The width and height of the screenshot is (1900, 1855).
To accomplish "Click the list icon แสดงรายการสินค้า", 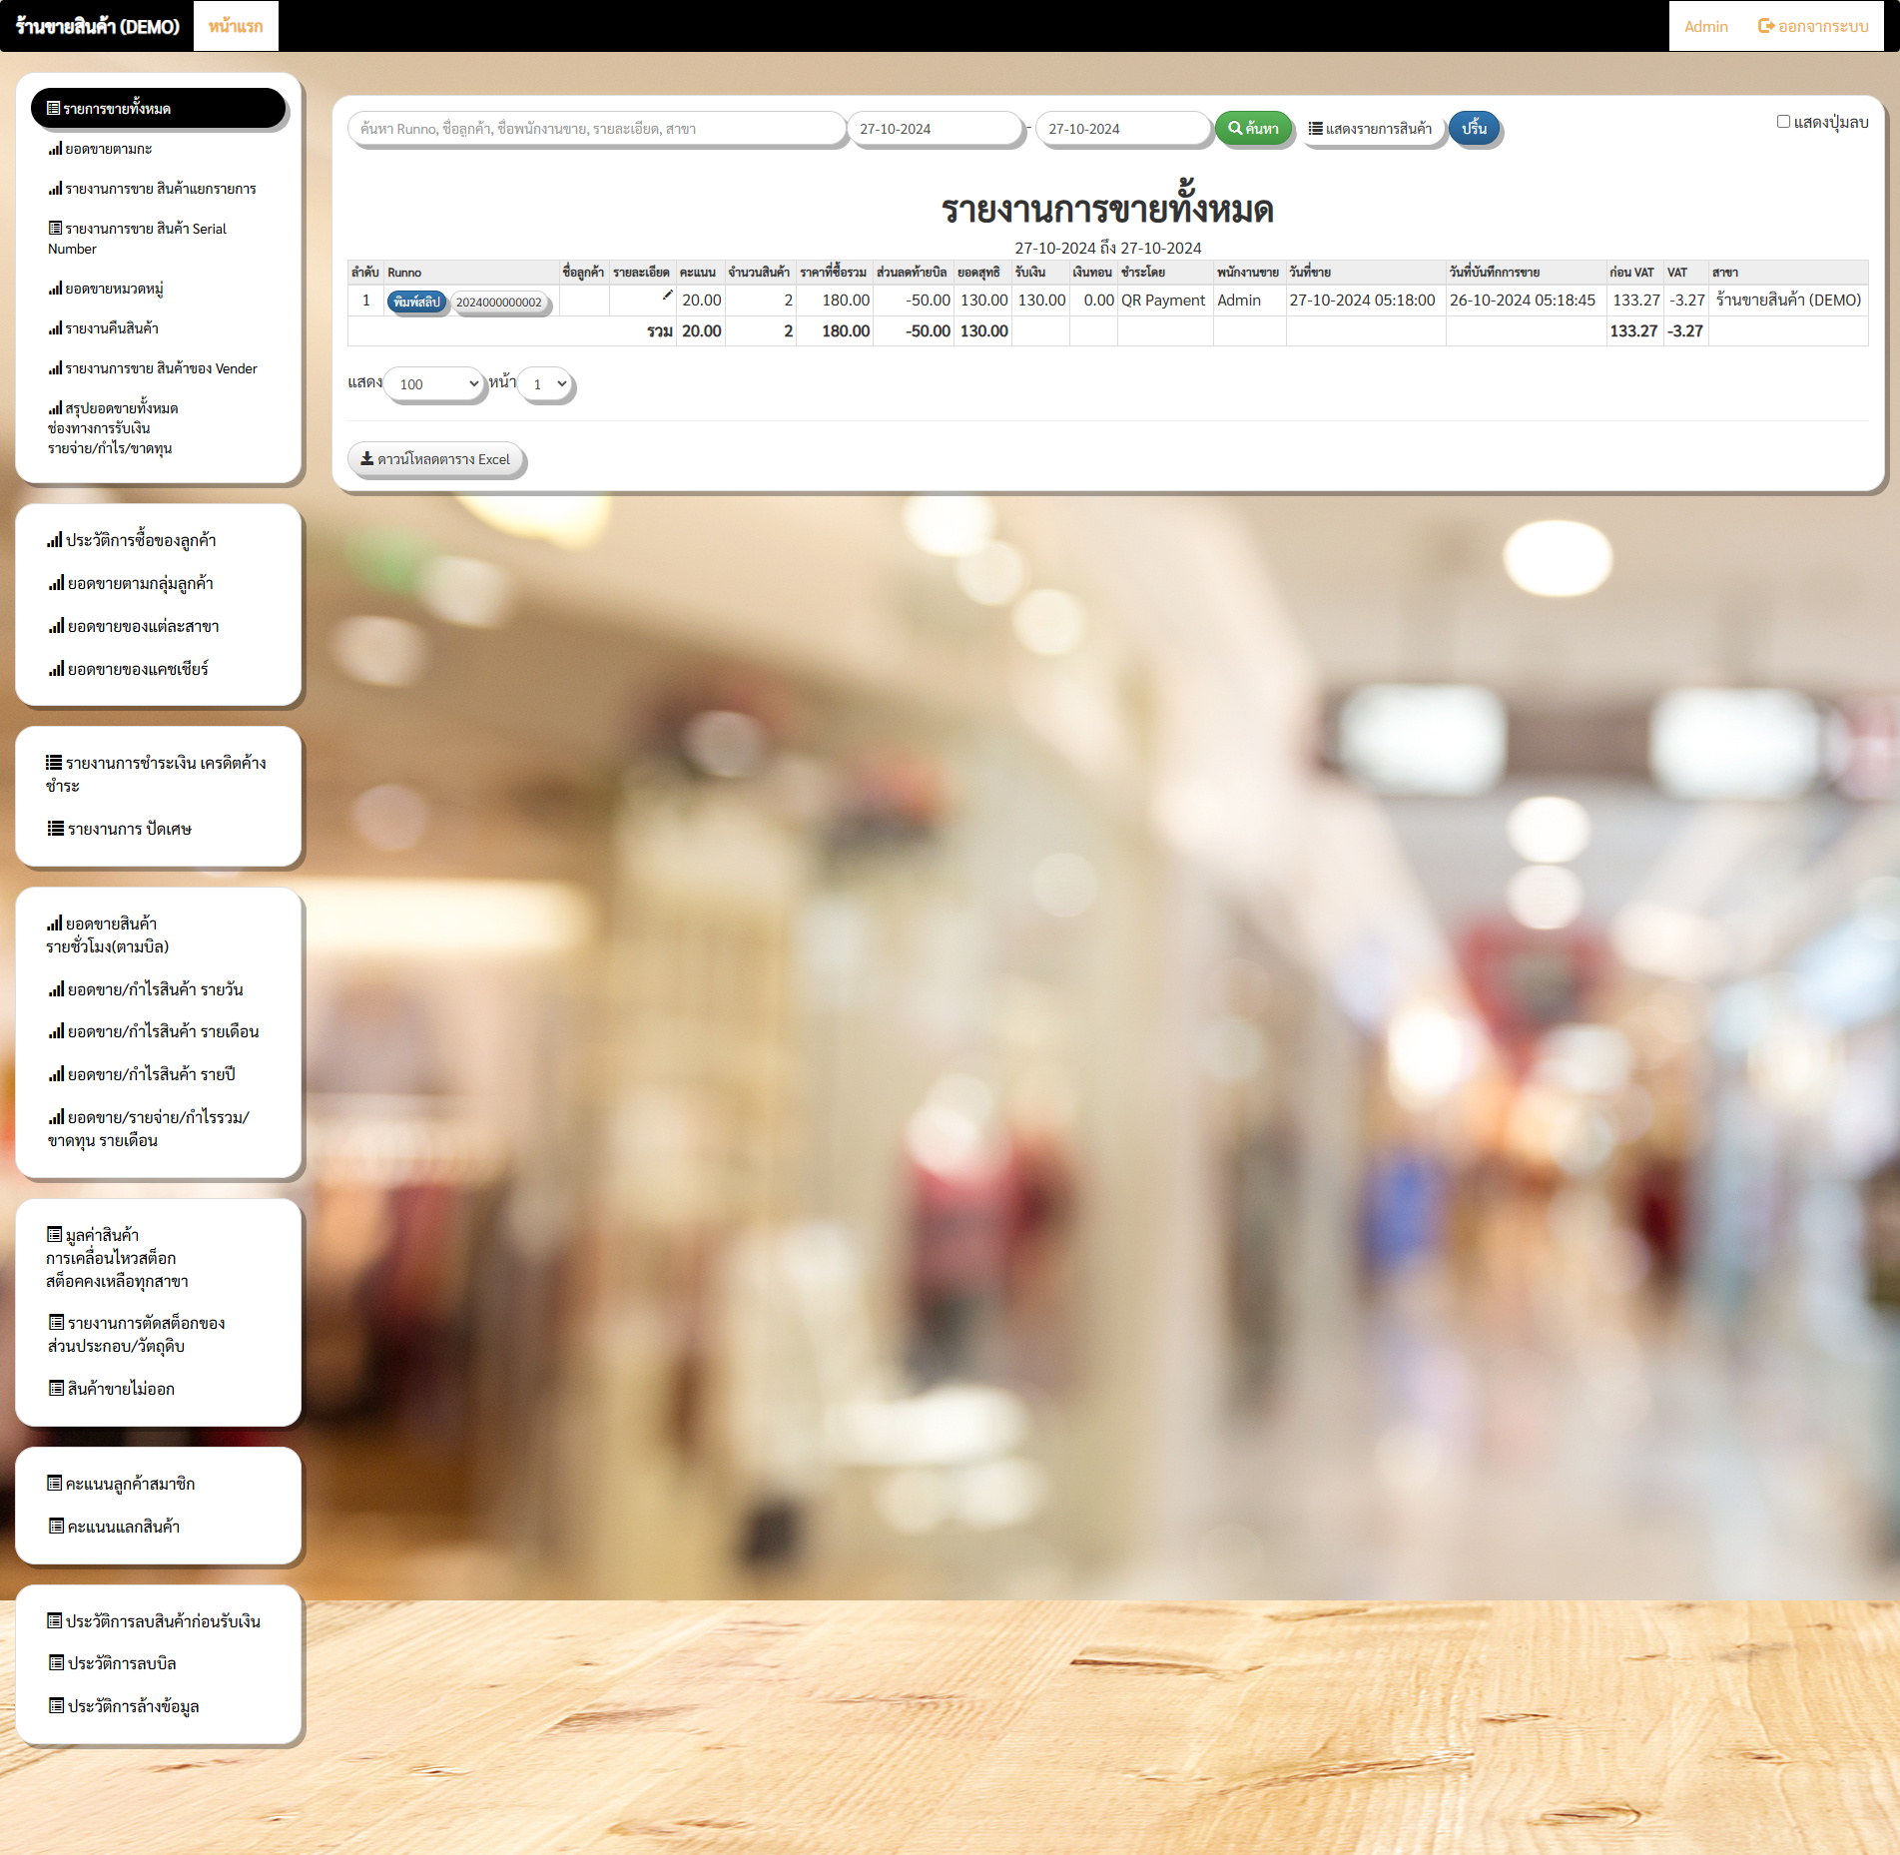I will [x=1316, y=129].
